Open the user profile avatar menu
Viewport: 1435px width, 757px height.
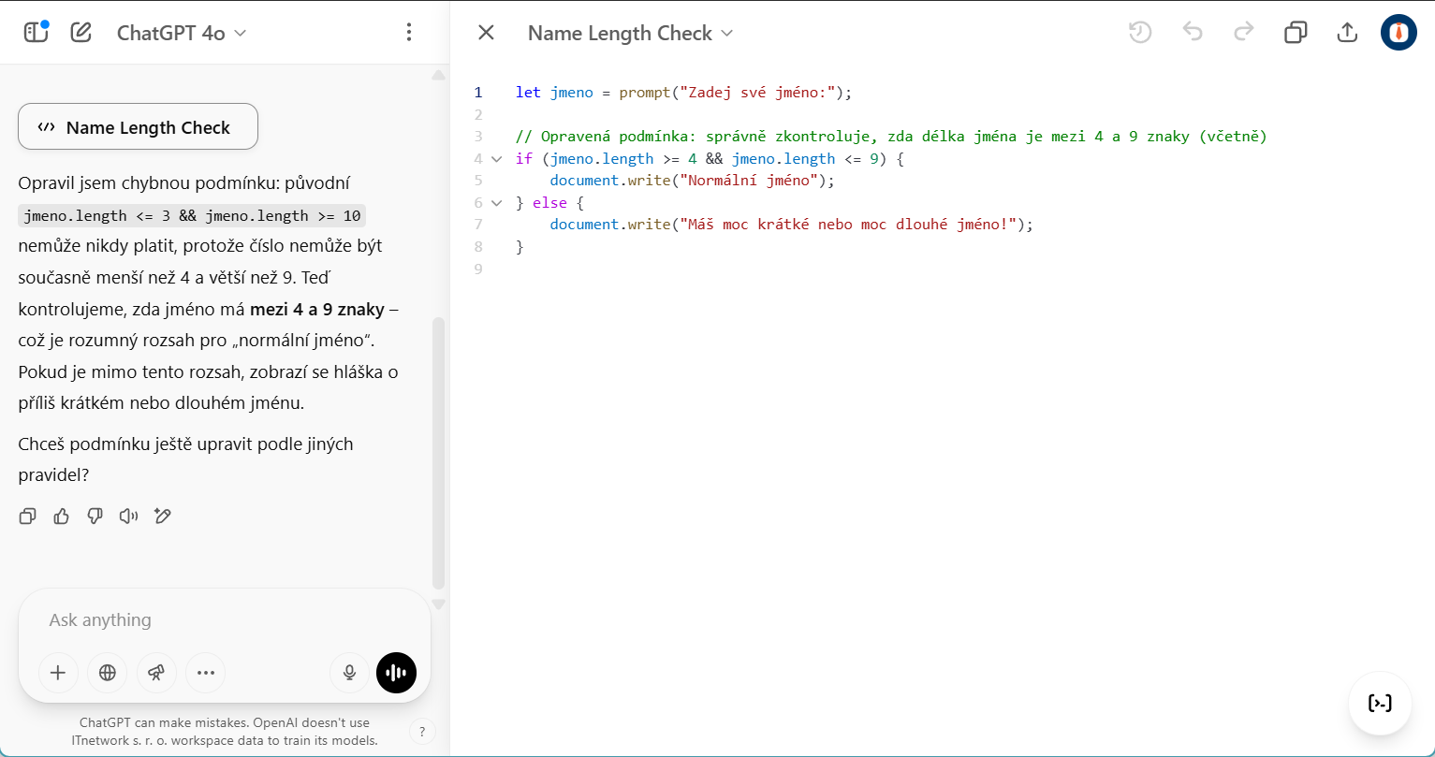(1398, 33)
